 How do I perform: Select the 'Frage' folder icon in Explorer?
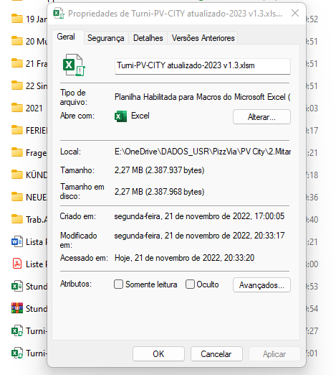coord(17,152)
